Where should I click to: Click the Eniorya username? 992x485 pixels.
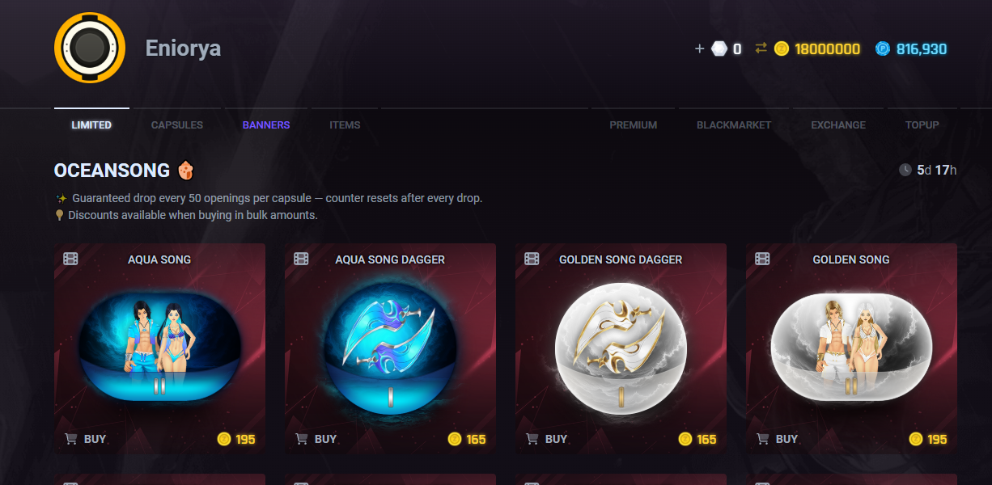183,48
